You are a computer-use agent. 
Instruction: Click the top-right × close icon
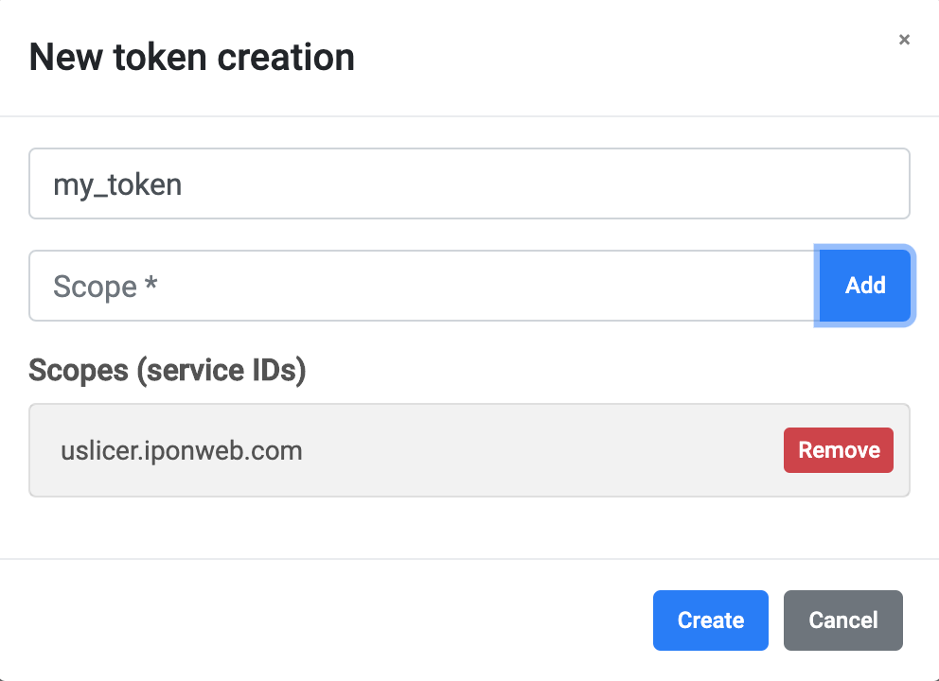tap(904, 40)
